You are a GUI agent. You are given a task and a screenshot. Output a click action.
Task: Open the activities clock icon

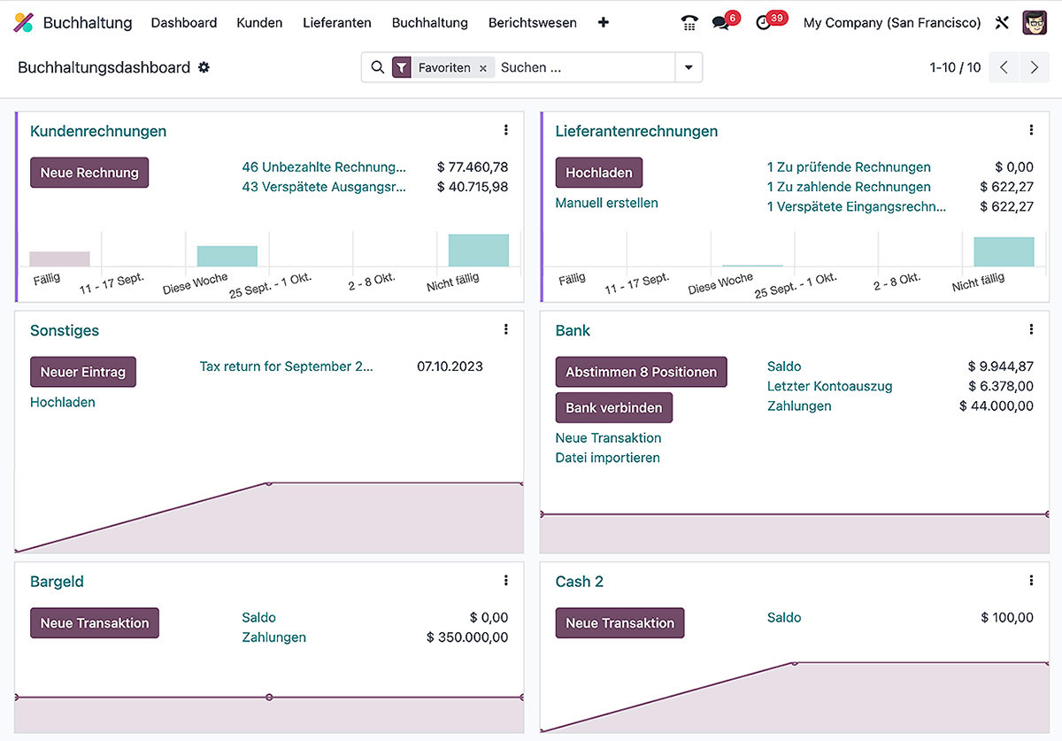click(x=764, y=22)
